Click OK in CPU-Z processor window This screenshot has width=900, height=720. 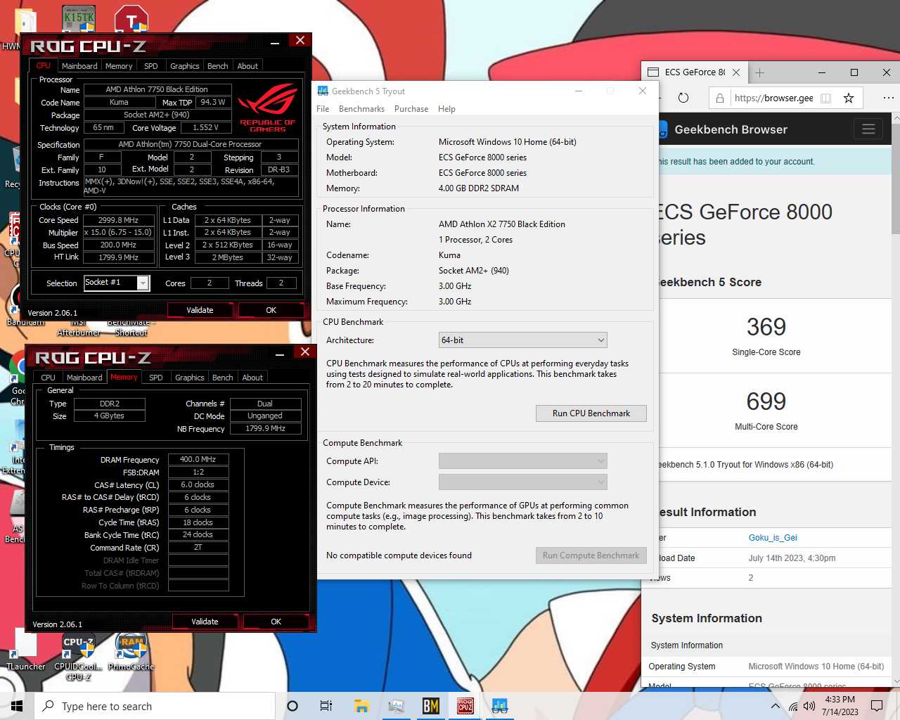coord(271,310)
